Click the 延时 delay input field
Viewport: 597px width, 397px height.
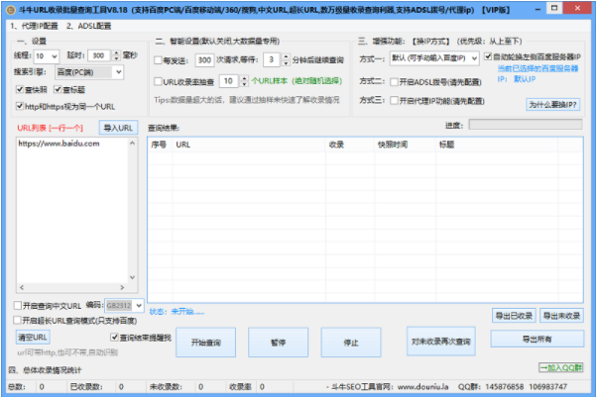[x=98, y=55]
